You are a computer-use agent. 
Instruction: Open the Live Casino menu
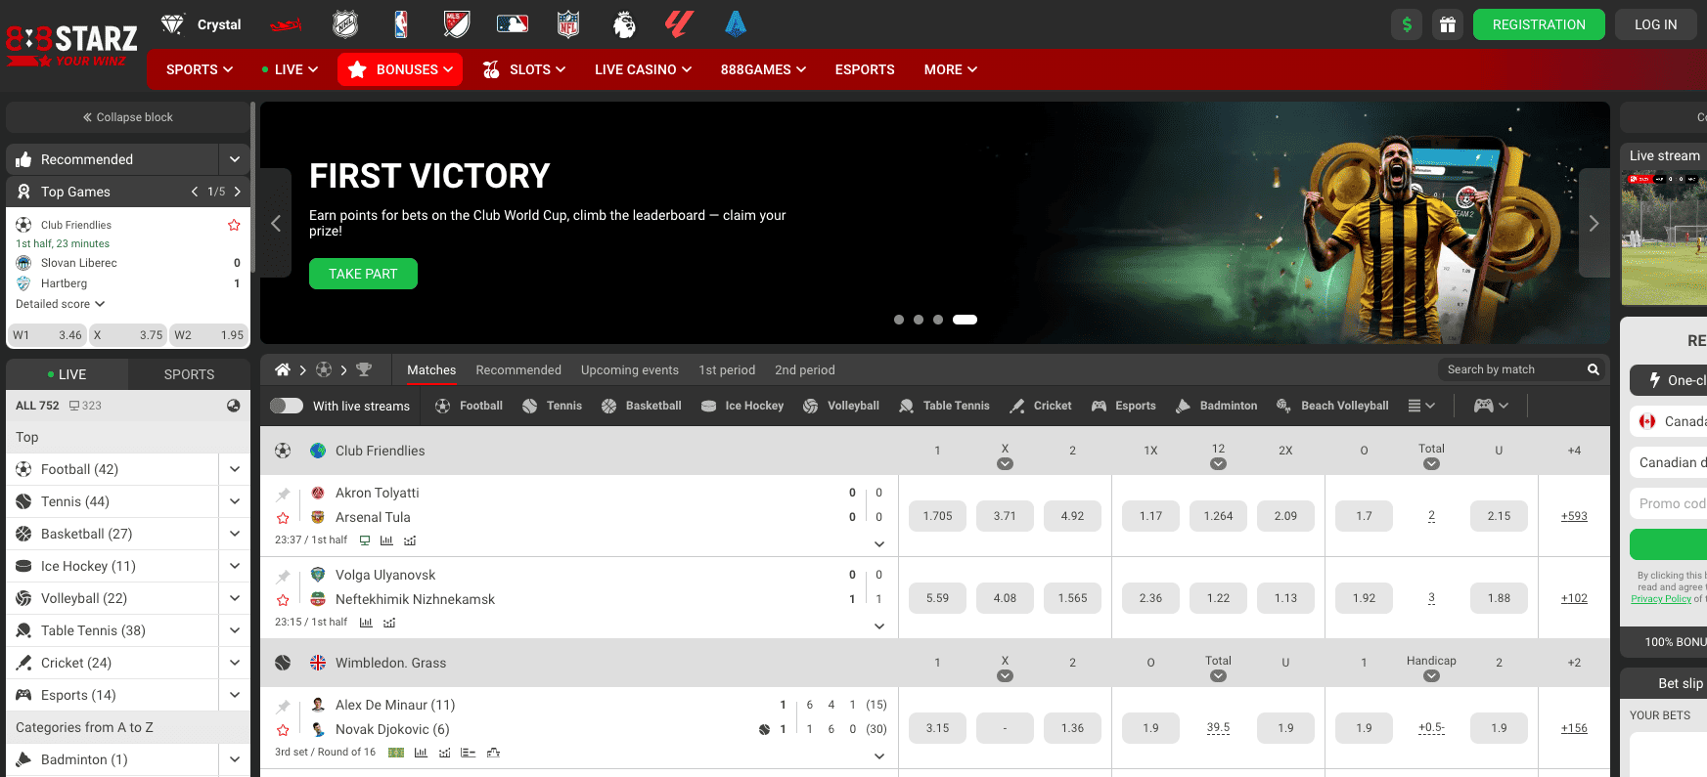[643, 69]
